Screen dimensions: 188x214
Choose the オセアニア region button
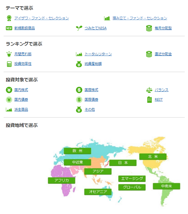tap(98, 192)
